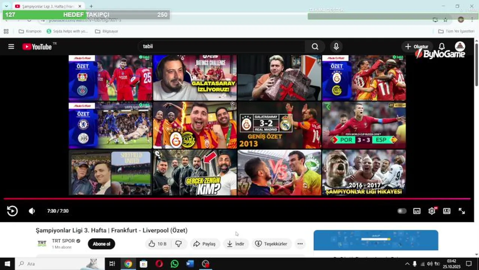
Task: Switch to Chrome on the taskbar
Action: 128,264
